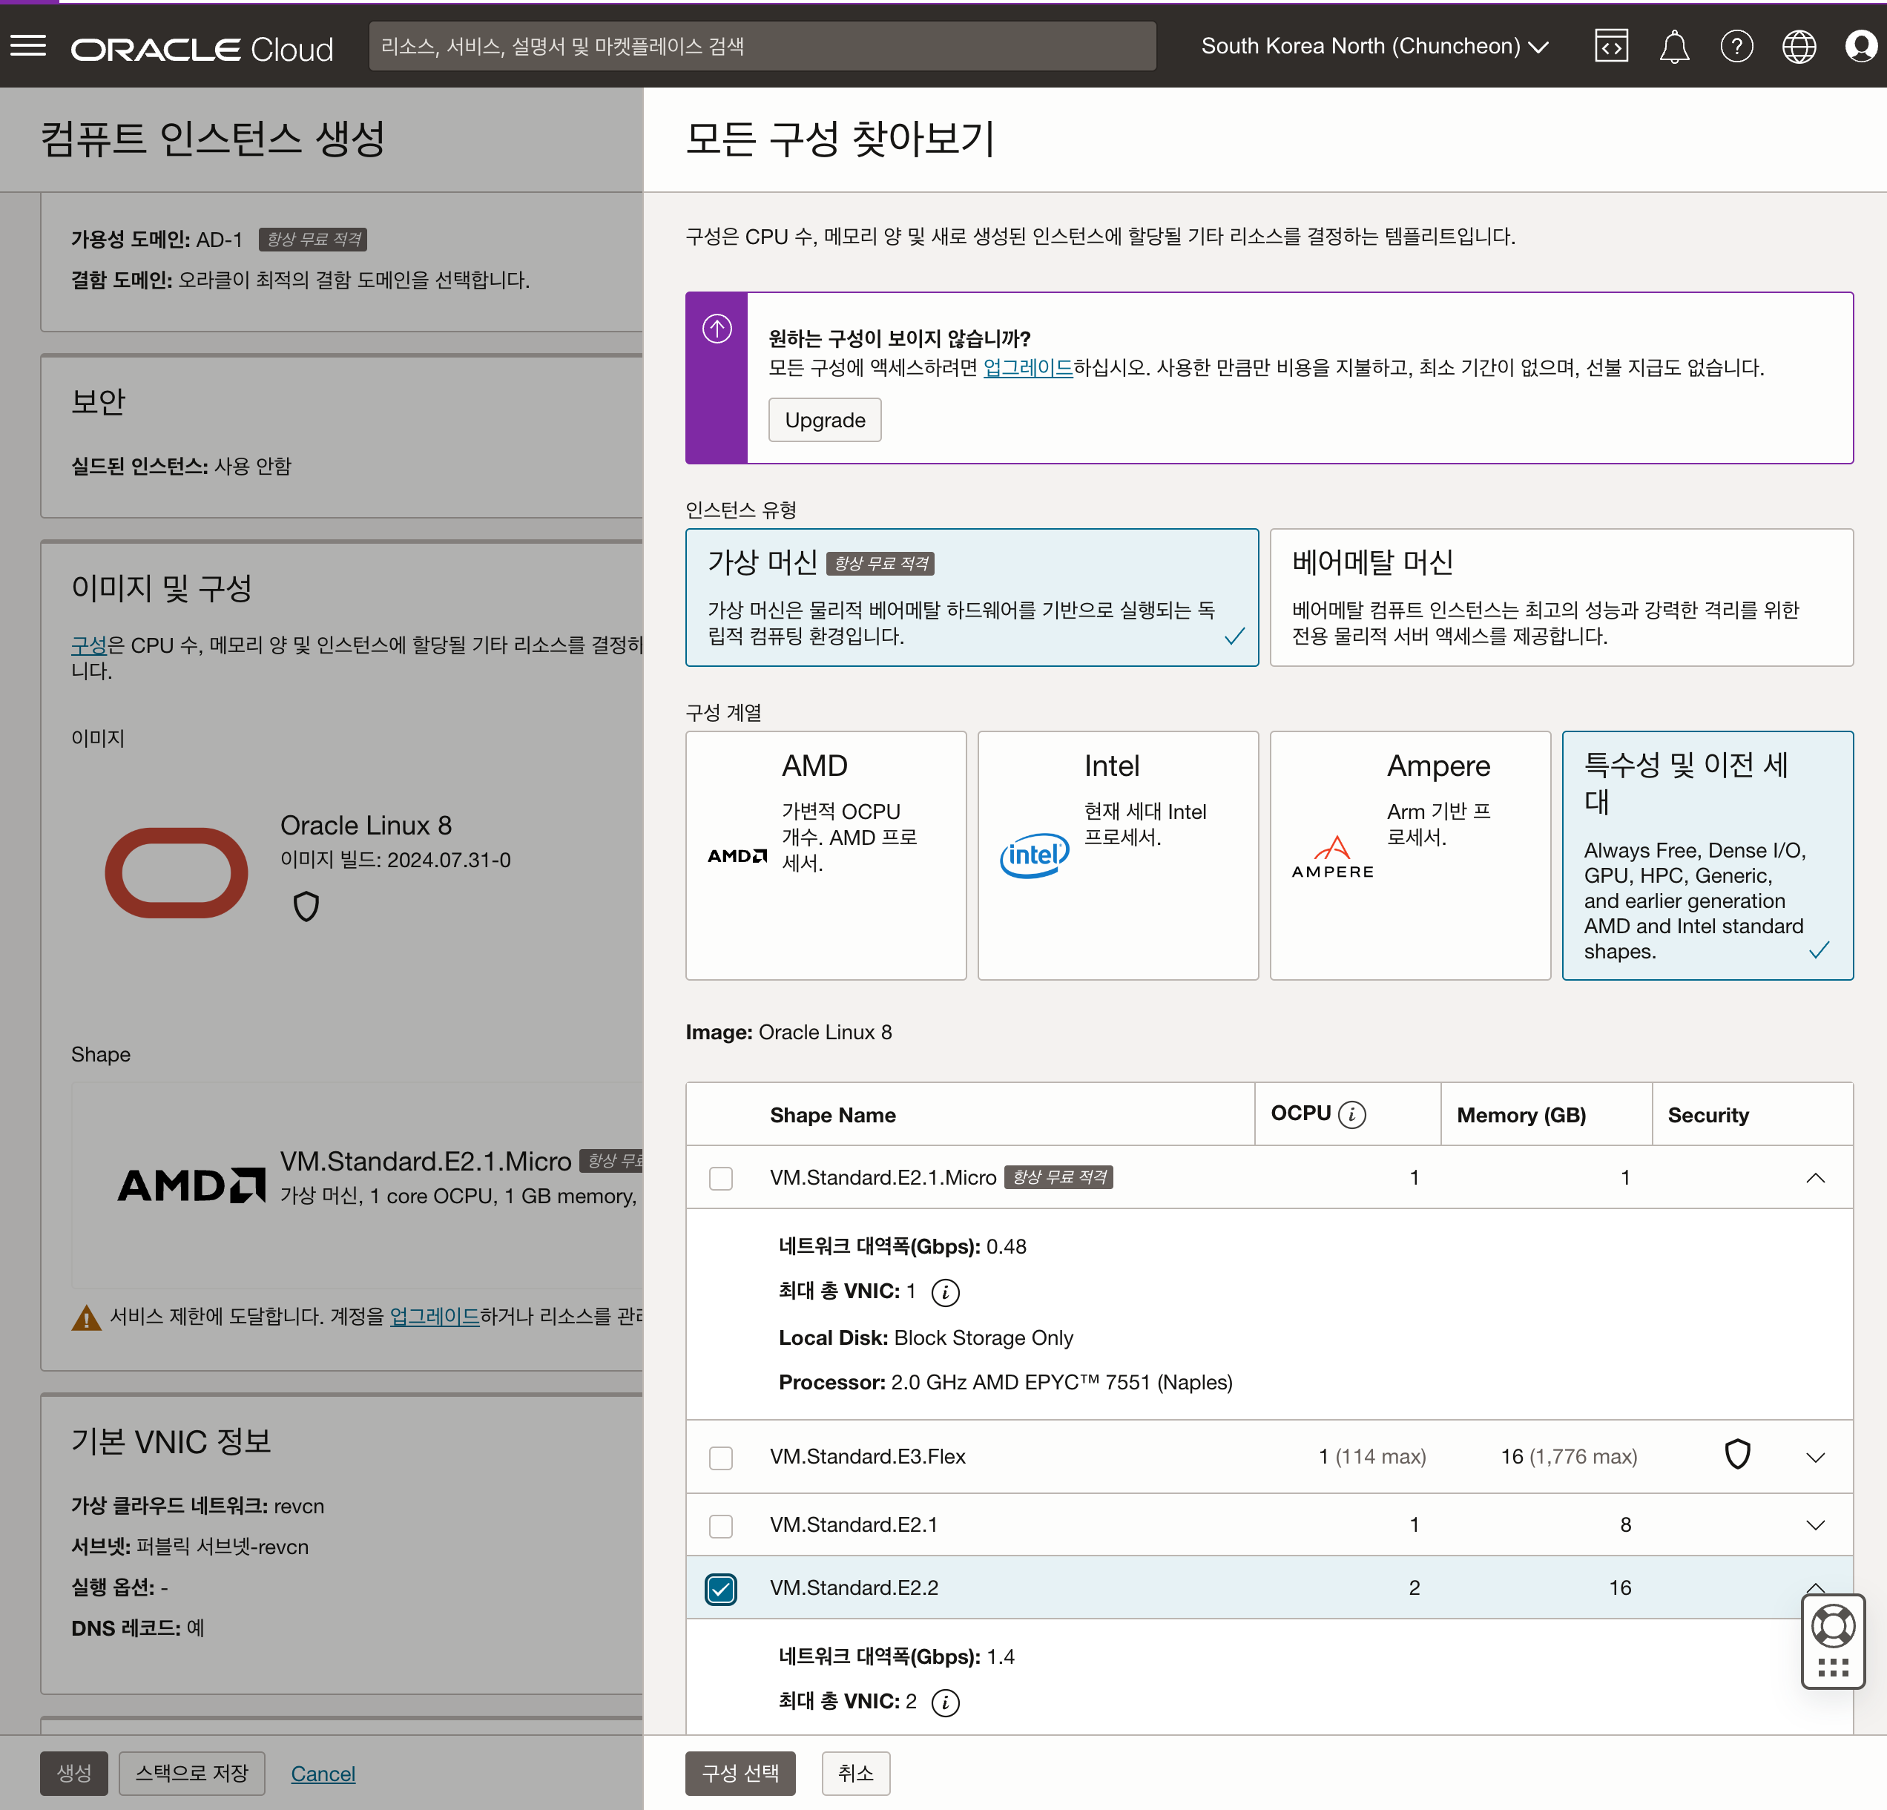This screenshot has height=1810, width=1887.
Task: Open the help question mark menu
Action: pyautogui.click(x=1736, y=46)
